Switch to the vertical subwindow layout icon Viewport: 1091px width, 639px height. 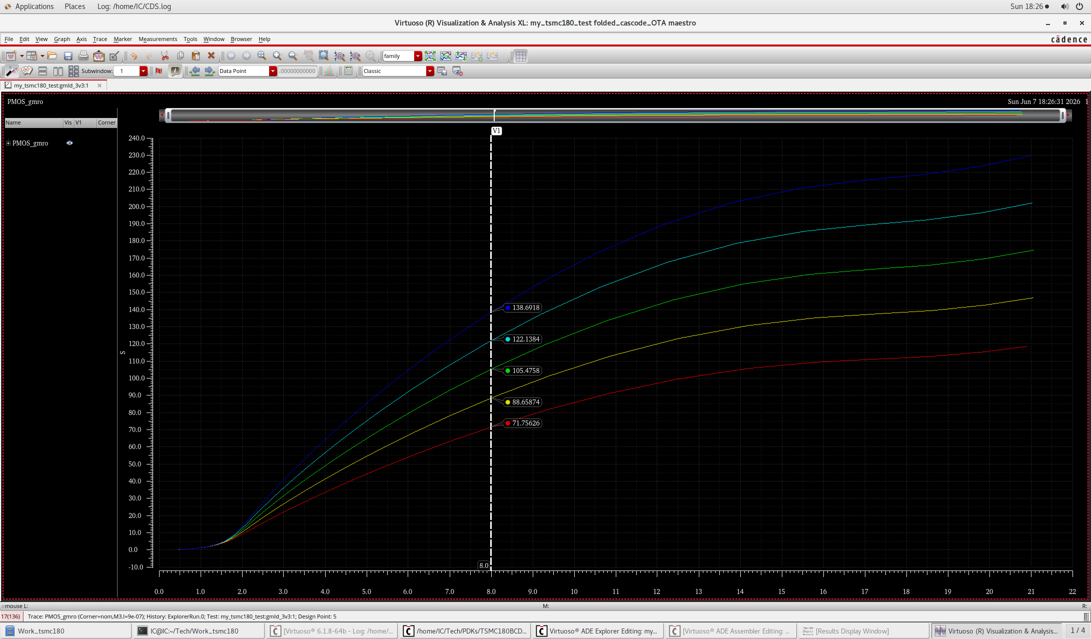58,71
